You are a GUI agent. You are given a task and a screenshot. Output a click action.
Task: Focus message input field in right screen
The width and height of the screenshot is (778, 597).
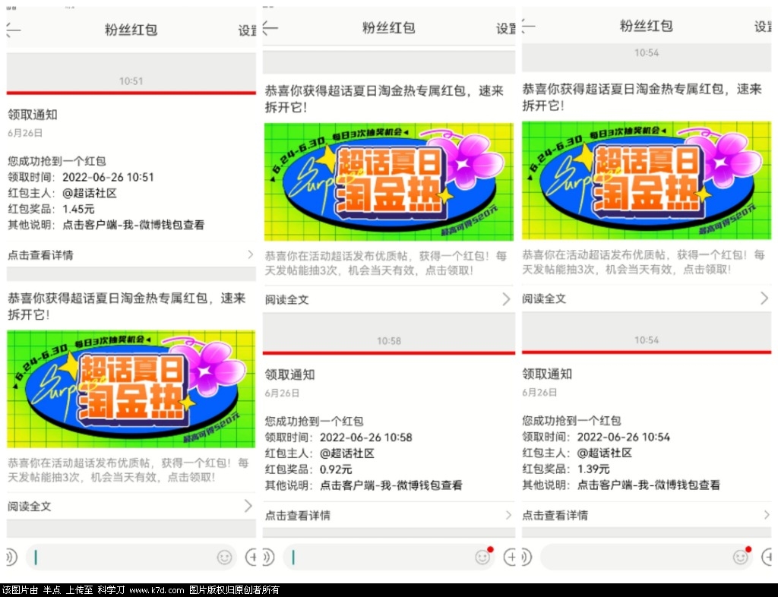tap(647, 558)
